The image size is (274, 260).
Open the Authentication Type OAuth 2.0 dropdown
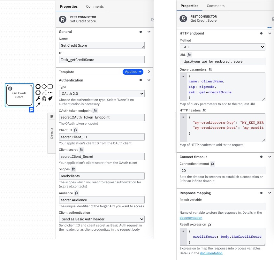[x=102, y=94]
